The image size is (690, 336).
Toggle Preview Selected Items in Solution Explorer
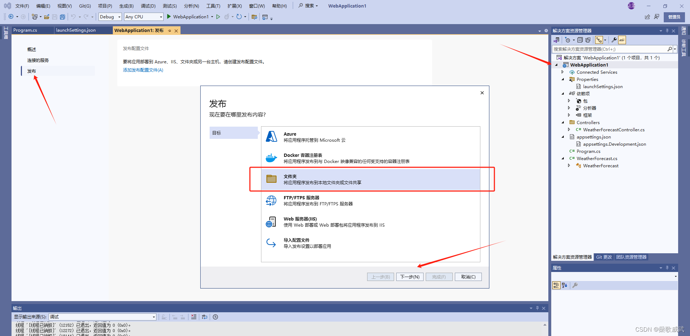click(x=622, y=40)
